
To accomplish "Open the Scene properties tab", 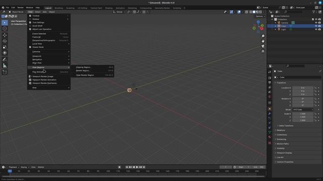I will click(x=270, y=92).
